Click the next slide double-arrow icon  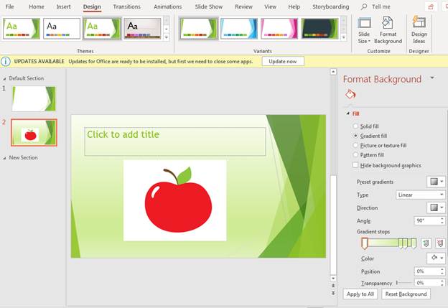[x=333, y=293]
